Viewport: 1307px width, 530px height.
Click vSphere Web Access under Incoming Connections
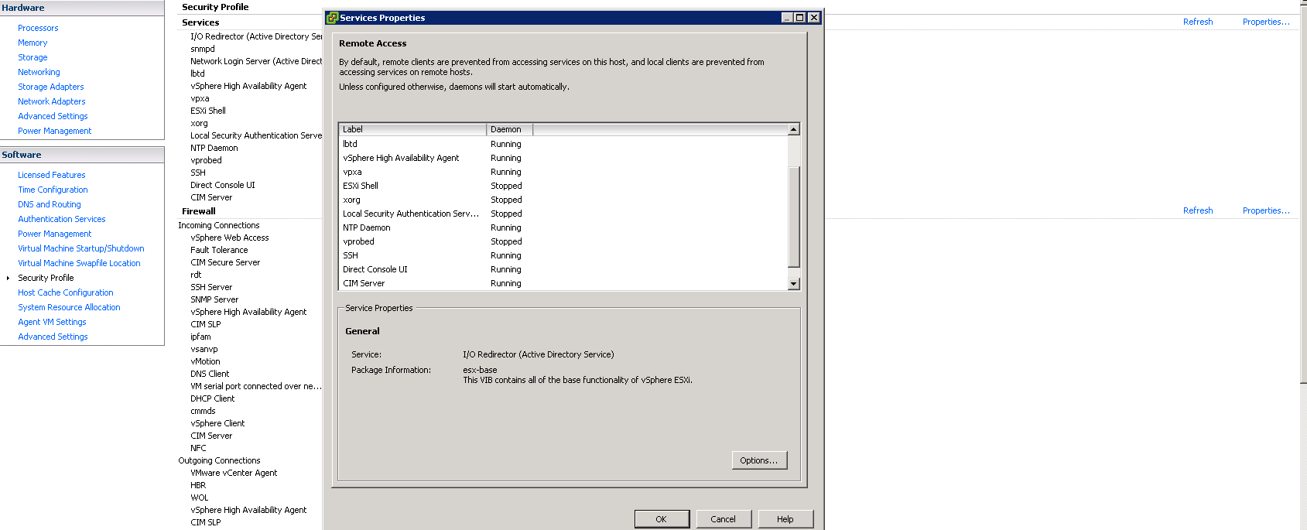[x=230, y=238]
